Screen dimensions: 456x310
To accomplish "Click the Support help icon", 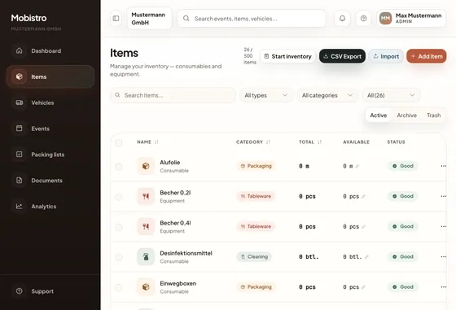I will (x=20, y=290).
